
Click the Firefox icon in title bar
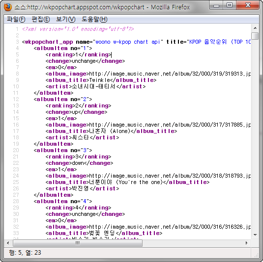(x=8, y=7)
